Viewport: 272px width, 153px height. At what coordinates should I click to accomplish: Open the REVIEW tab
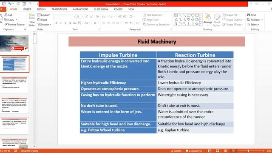tap(118, 9)
